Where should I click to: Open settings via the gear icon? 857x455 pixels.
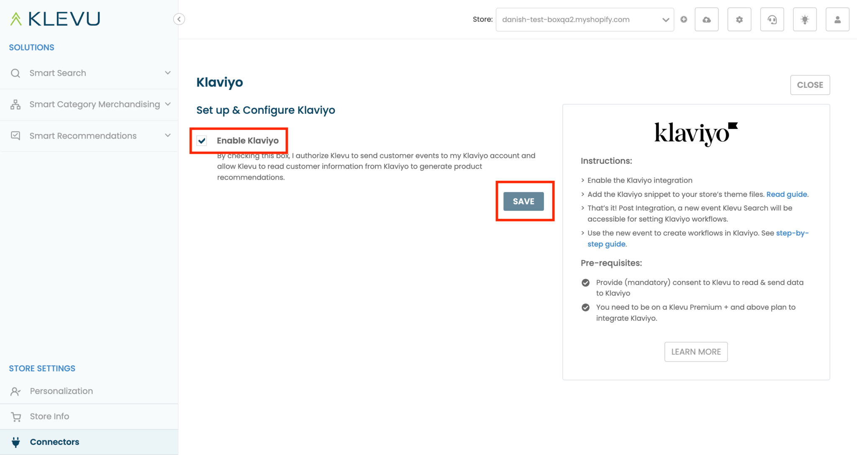click(739, 19)
